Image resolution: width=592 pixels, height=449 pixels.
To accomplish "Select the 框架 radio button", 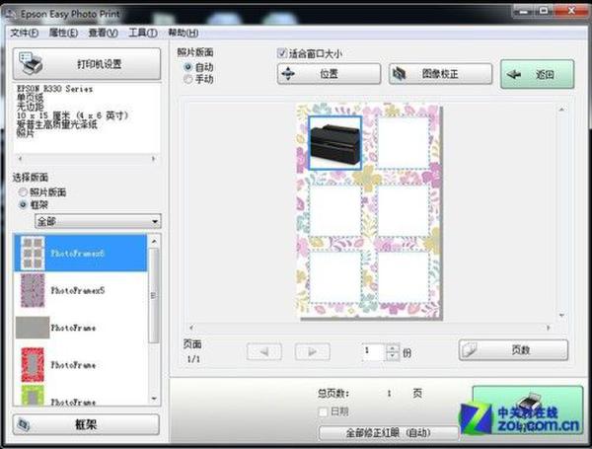I will [x=23, y=204].
